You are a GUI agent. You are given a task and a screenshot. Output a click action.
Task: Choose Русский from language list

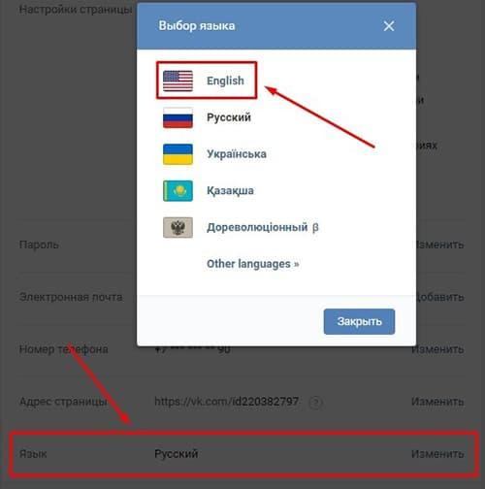(229, 117)
